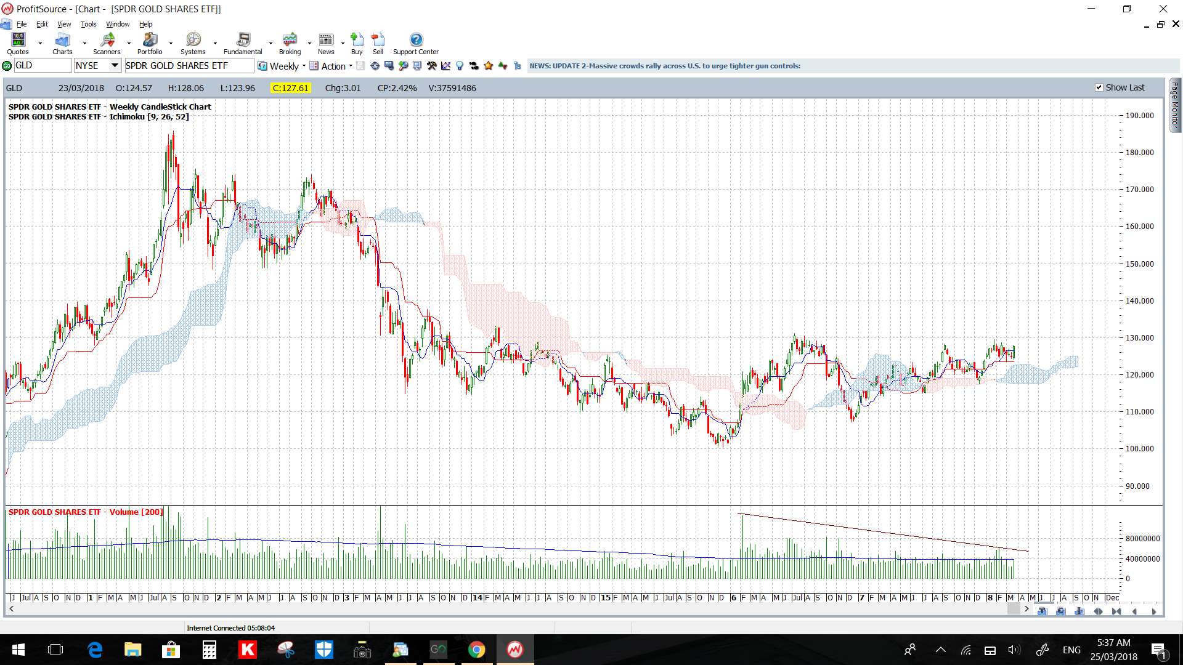
Task: Click the Sell icon
Action: pyautogui.click(x=378, y=44)
